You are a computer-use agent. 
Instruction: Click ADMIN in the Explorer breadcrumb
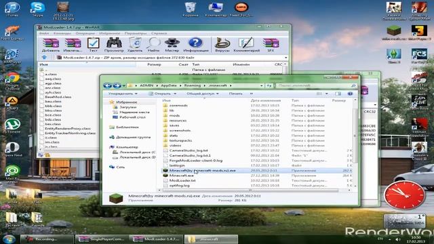point(146,85)
